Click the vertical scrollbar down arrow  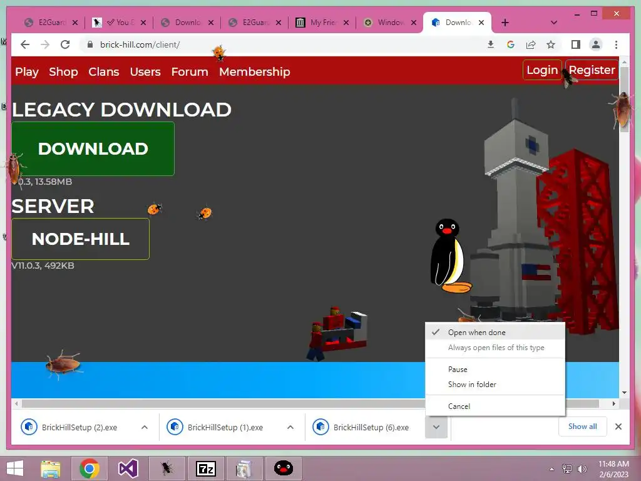[624, 393]
